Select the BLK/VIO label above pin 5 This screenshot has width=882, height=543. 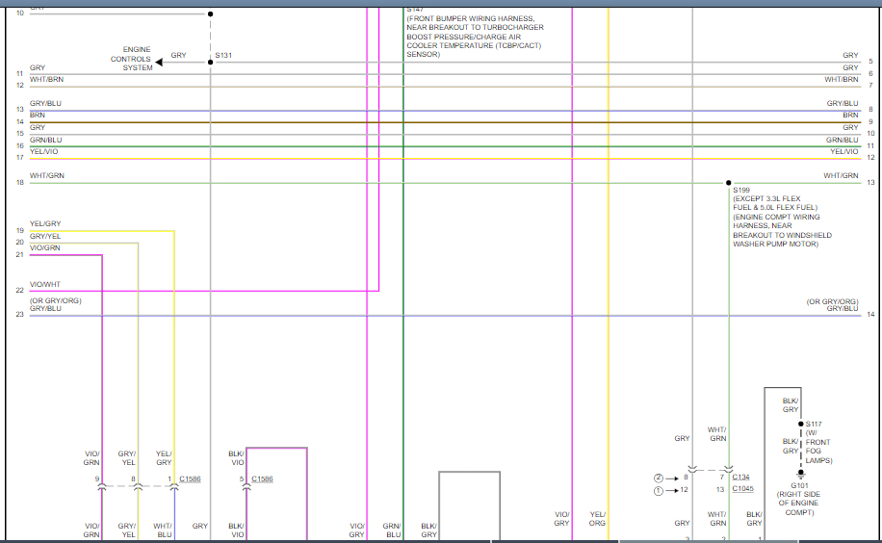click(236, 458)
